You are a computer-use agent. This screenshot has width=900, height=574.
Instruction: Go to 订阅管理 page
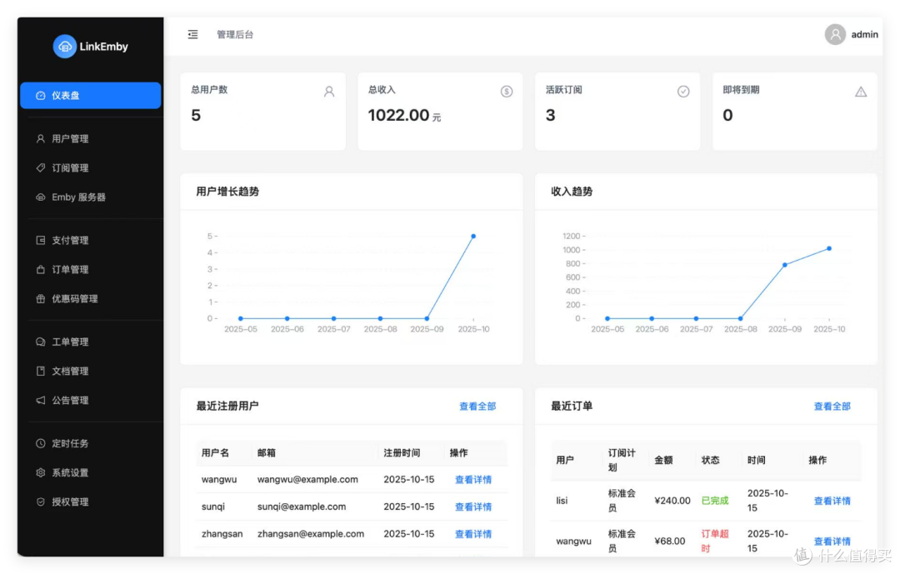[91, 167]
